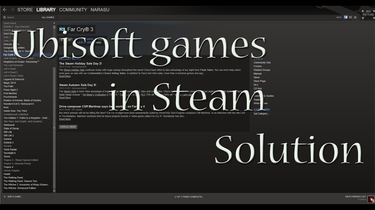Click the Steam Holiday Sale inline link
Image resolution: width=375 pixels, height=210 pixels.
pos(74,70)
